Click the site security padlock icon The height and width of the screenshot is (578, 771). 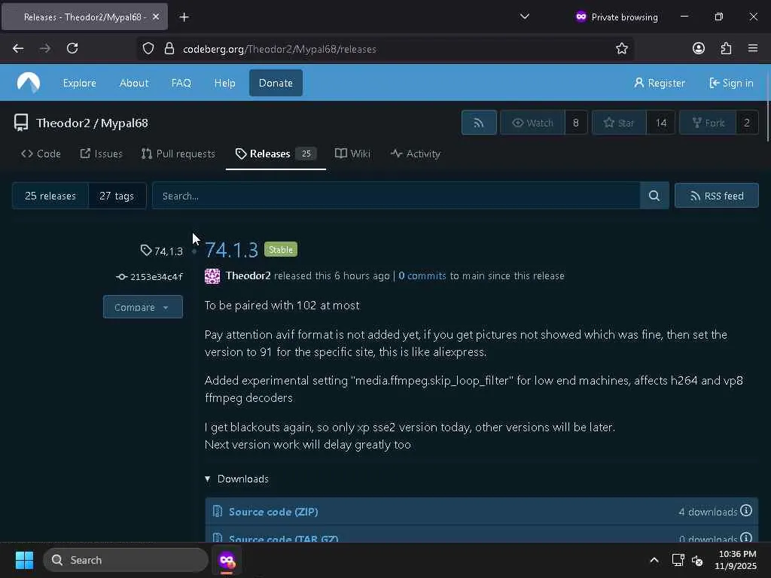tap(169, 49)
